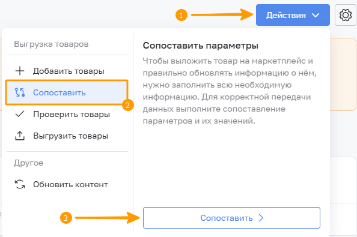This screenshot has width=357, height=237.
Task: Click the outlined Сопоставить button
Action: (231, 218)
